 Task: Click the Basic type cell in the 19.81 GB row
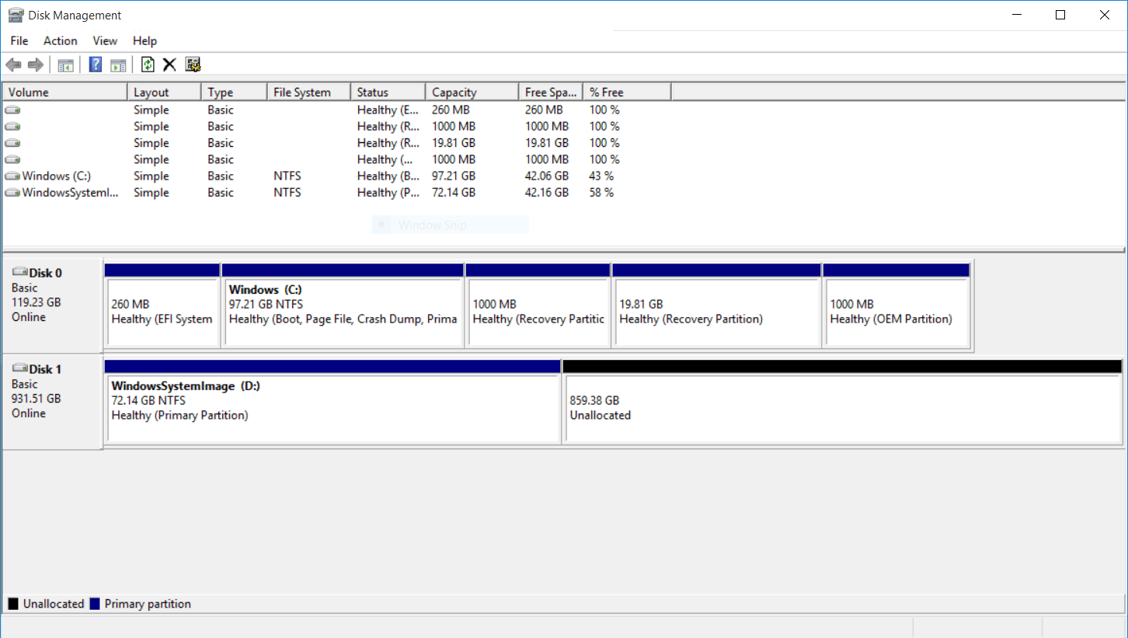[x=221, y=143]
